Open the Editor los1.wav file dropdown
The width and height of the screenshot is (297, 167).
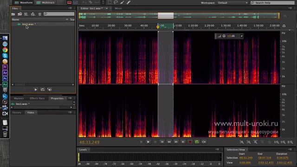(x=107, y=8)
